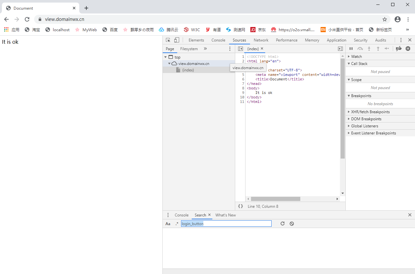Click the login_button search input field
Image resolution: width=415 pixels, height=274 pixels.
click(226, 224)
